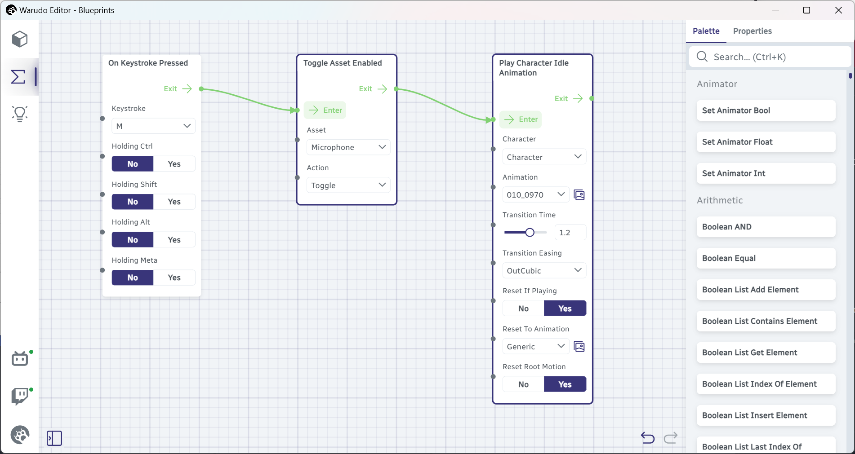
Task: Open Reset To Animation dropdown showing Generic
Action: point(536,347)
